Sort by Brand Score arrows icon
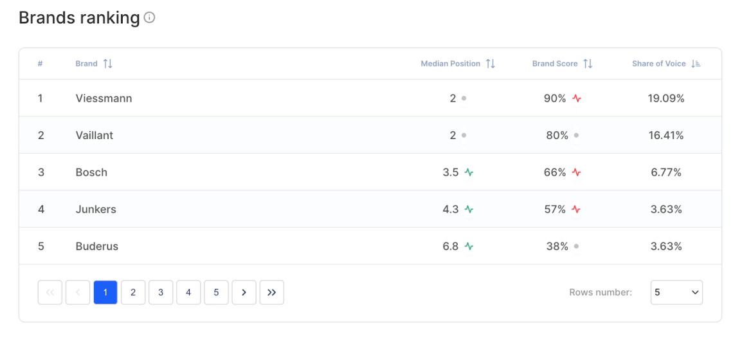 [x=588, y=64]
